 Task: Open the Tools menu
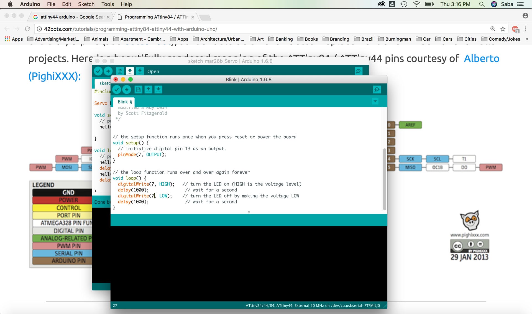pyautogui.click(x=108, y=4)
